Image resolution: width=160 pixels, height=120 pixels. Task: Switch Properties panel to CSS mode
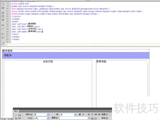[x=18, y=118]
